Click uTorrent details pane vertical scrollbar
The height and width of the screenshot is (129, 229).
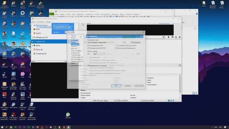click(x=180, y=86)
